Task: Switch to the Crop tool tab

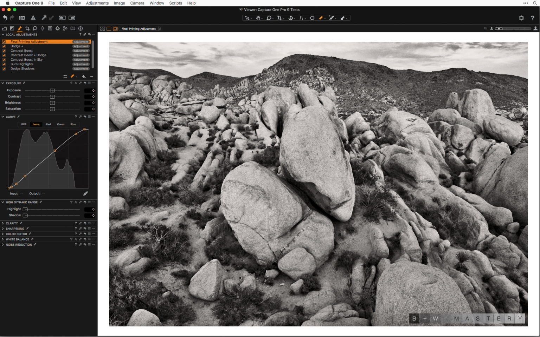Action: click(x=27, y=28)
